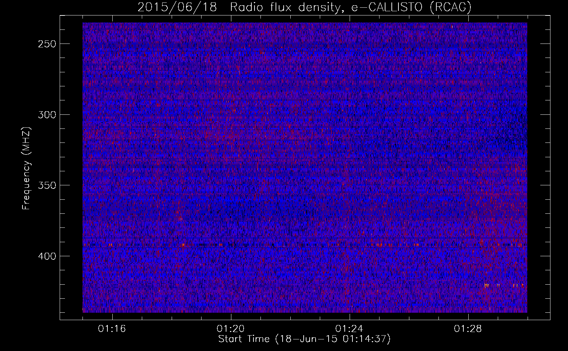The image size is (568, 351).
Task: Click the 300 frequency tick label
Action: click(47, 115)
